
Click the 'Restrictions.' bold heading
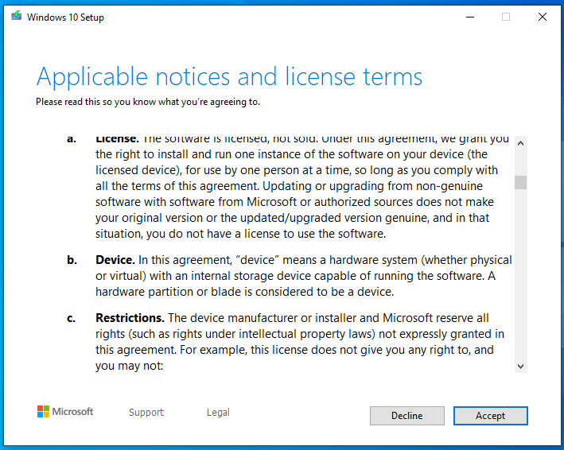[x=130, y=318]
